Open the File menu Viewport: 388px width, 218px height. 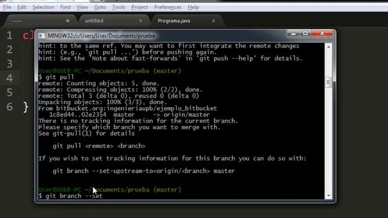7,7
